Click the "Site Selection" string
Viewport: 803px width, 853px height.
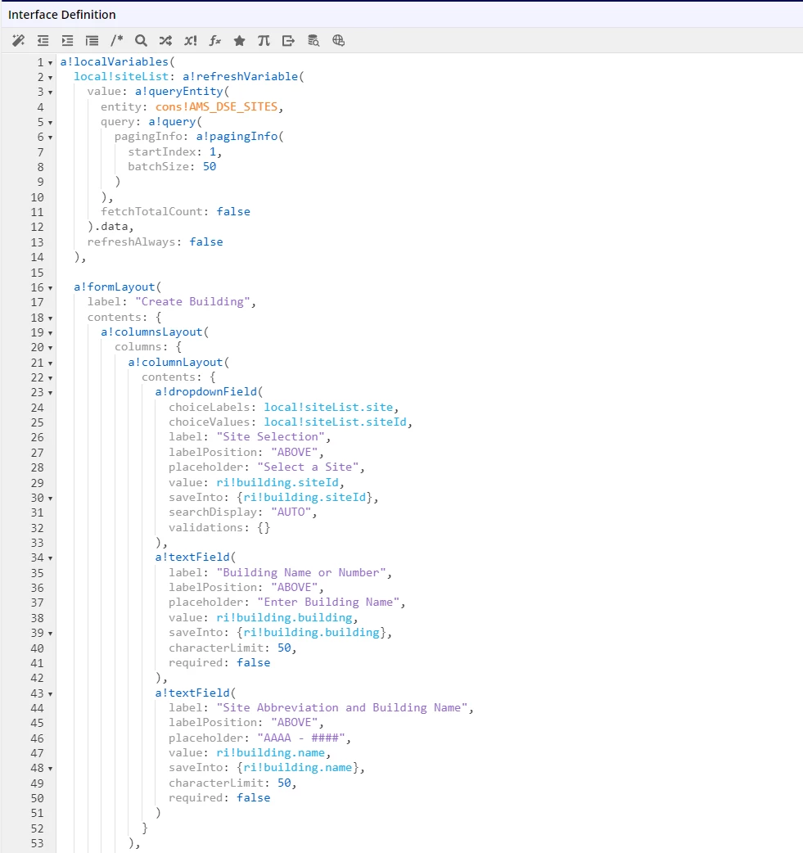(271, 437)
